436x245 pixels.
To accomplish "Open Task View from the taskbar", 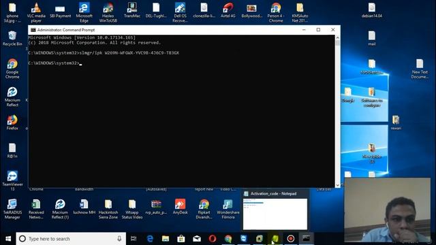I will click(134, 239).
